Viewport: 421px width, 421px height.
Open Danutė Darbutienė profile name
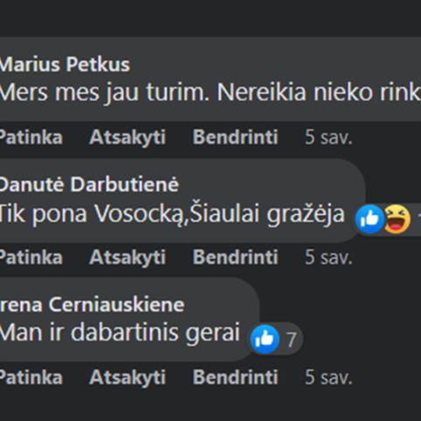point(89,184)
